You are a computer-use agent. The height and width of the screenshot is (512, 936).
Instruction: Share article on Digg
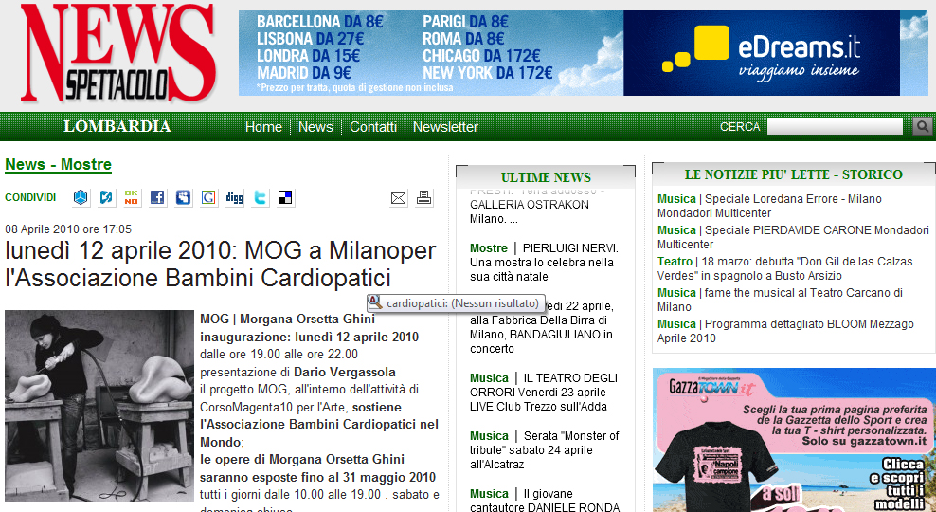tap(235, 198)
